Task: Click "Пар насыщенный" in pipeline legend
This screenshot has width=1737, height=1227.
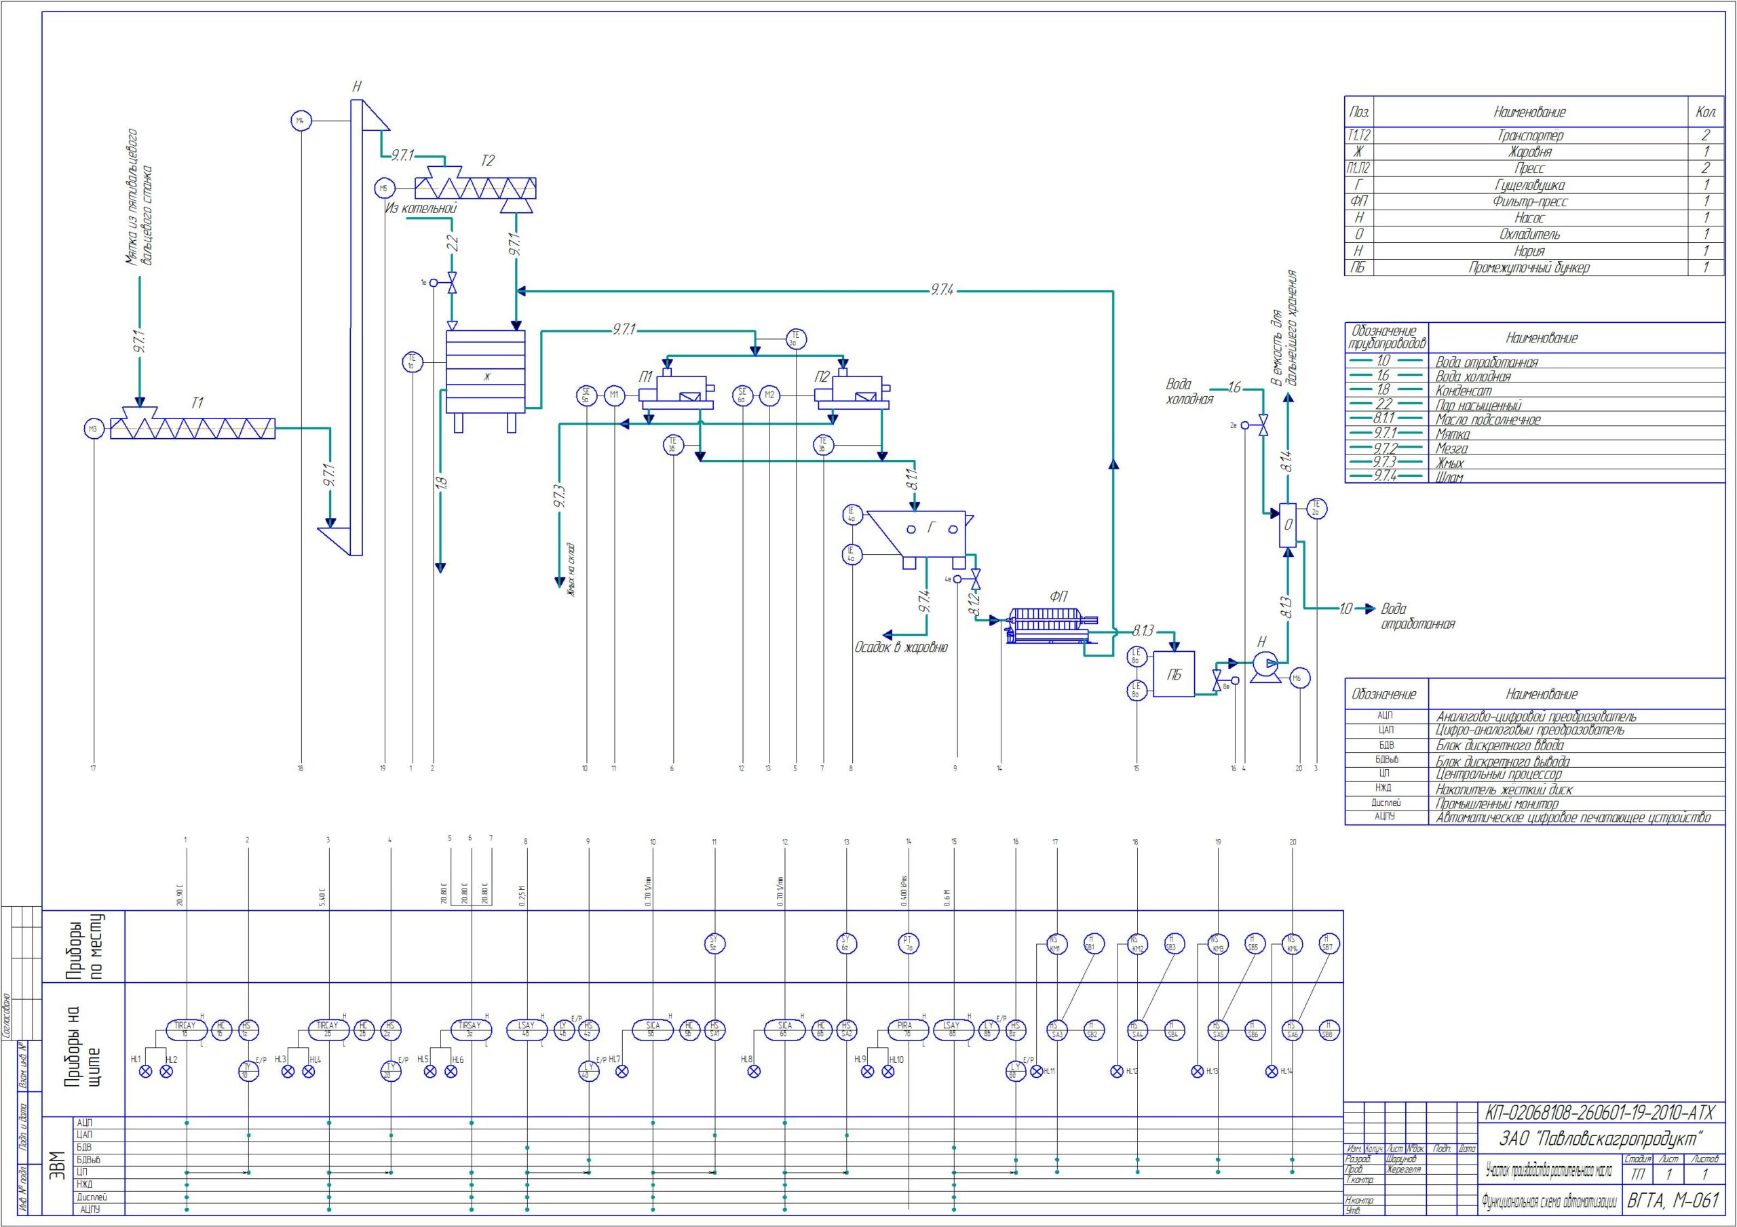Action: click(x=1479, y=406)
